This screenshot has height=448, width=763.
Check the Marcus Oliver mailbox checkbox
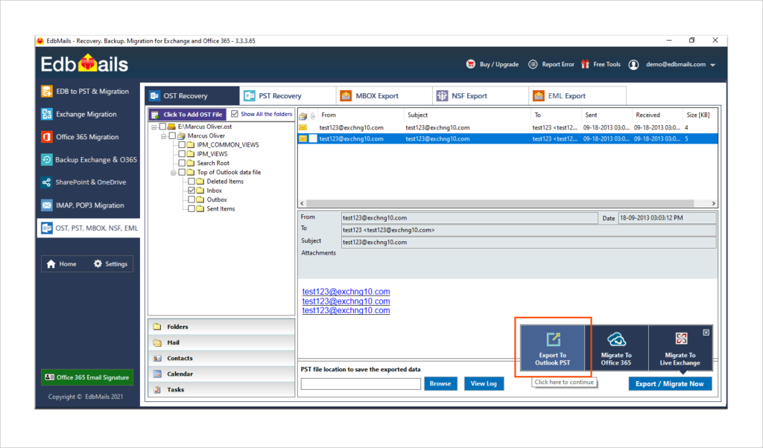point(172,136)
